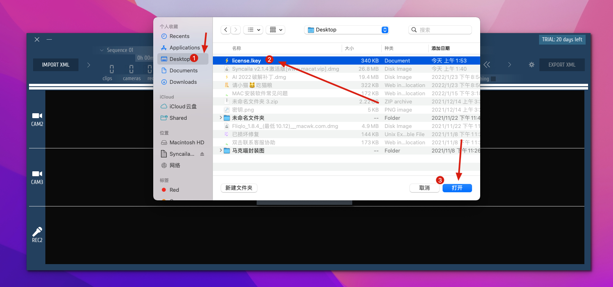The height and width of the screenshot is (287, 613).
Task: Close the Syncaila window with X
Action: (x=37, y=40)
